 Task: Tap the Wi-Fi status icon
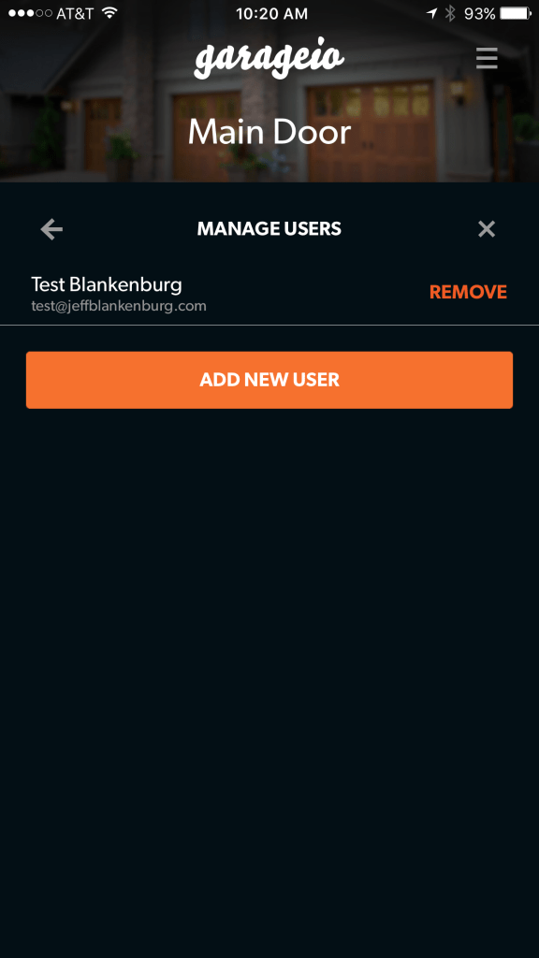pyautogui.click(x=110, y=13)
